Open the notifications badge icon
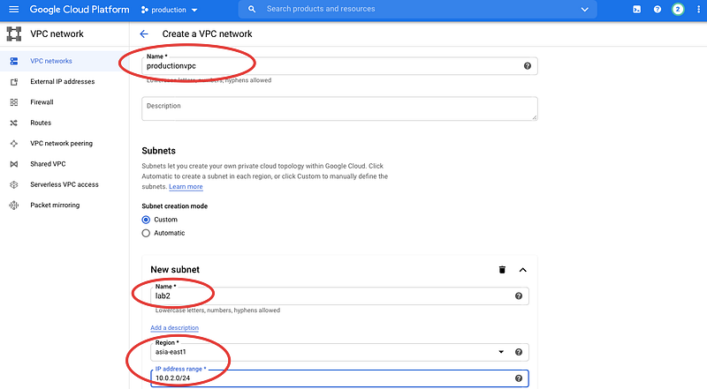This screenshot has width=707, height=389. pos(678,9)
